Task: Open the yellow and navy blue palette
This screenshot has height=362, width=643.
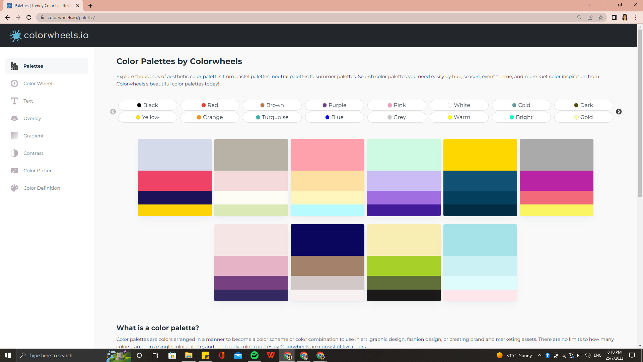Action: (480, 178)
